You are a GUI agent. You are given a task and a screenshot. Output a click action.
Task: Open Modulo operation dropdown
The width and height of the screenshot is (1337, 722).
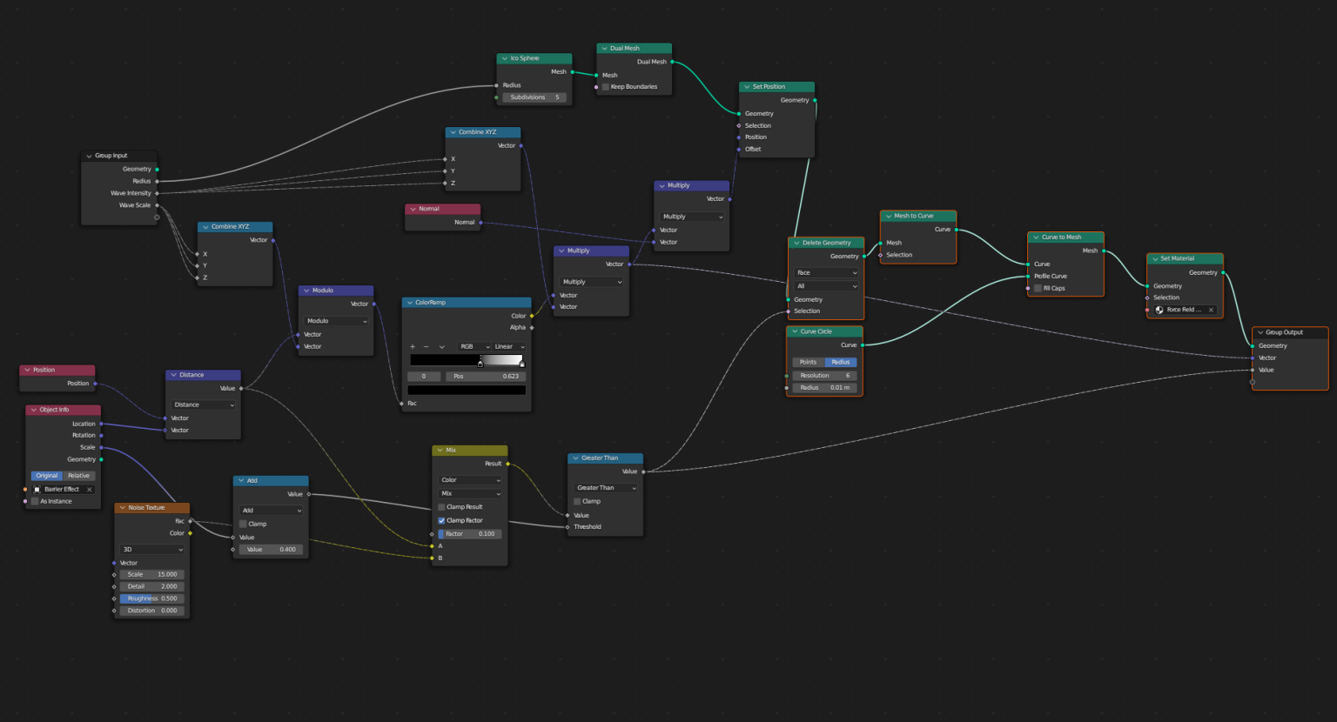click(336, 321)
